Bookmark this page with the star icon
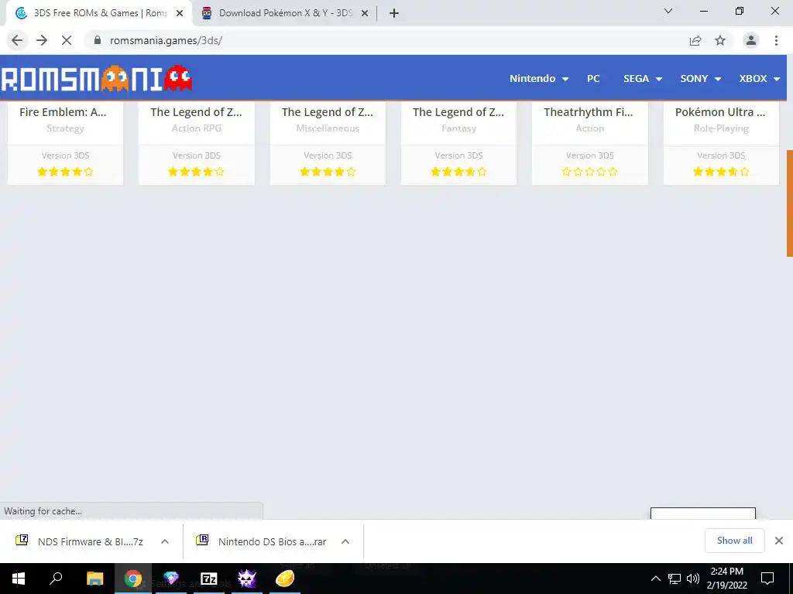Viewport: 793px width, 594px height. (x=720, y=40)
